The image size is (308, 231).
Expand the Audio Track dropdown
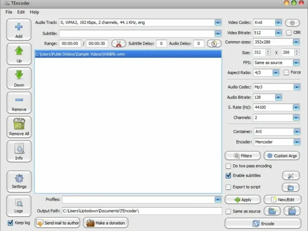point(218,23)
